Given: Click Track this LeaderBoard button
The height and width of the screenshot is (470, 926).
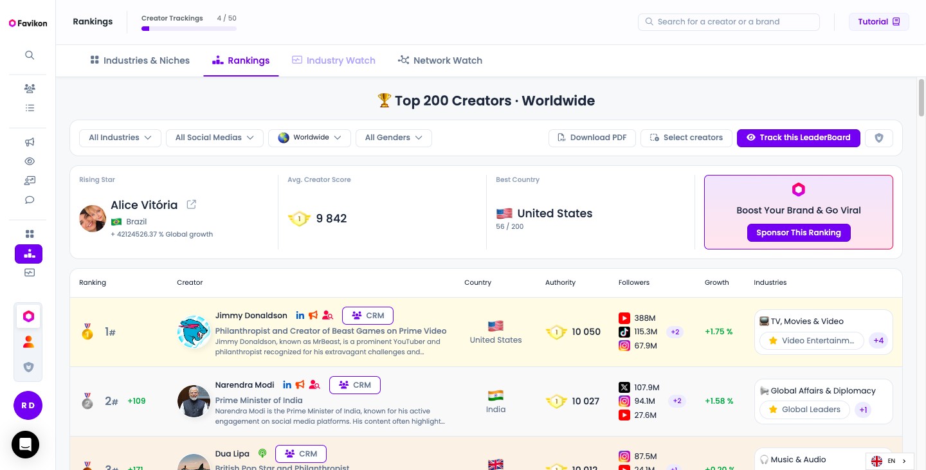Looking at the screenshot, I should 799,138.
